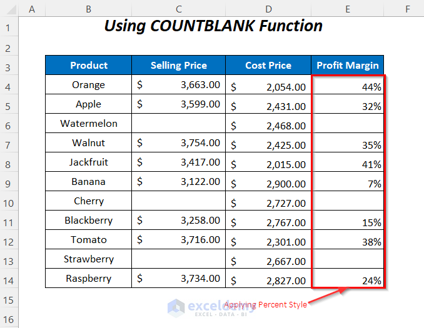Select the 'Strawberry' product cell
The width and height of the screenshot is (424, 328).
tap(88, 259)
